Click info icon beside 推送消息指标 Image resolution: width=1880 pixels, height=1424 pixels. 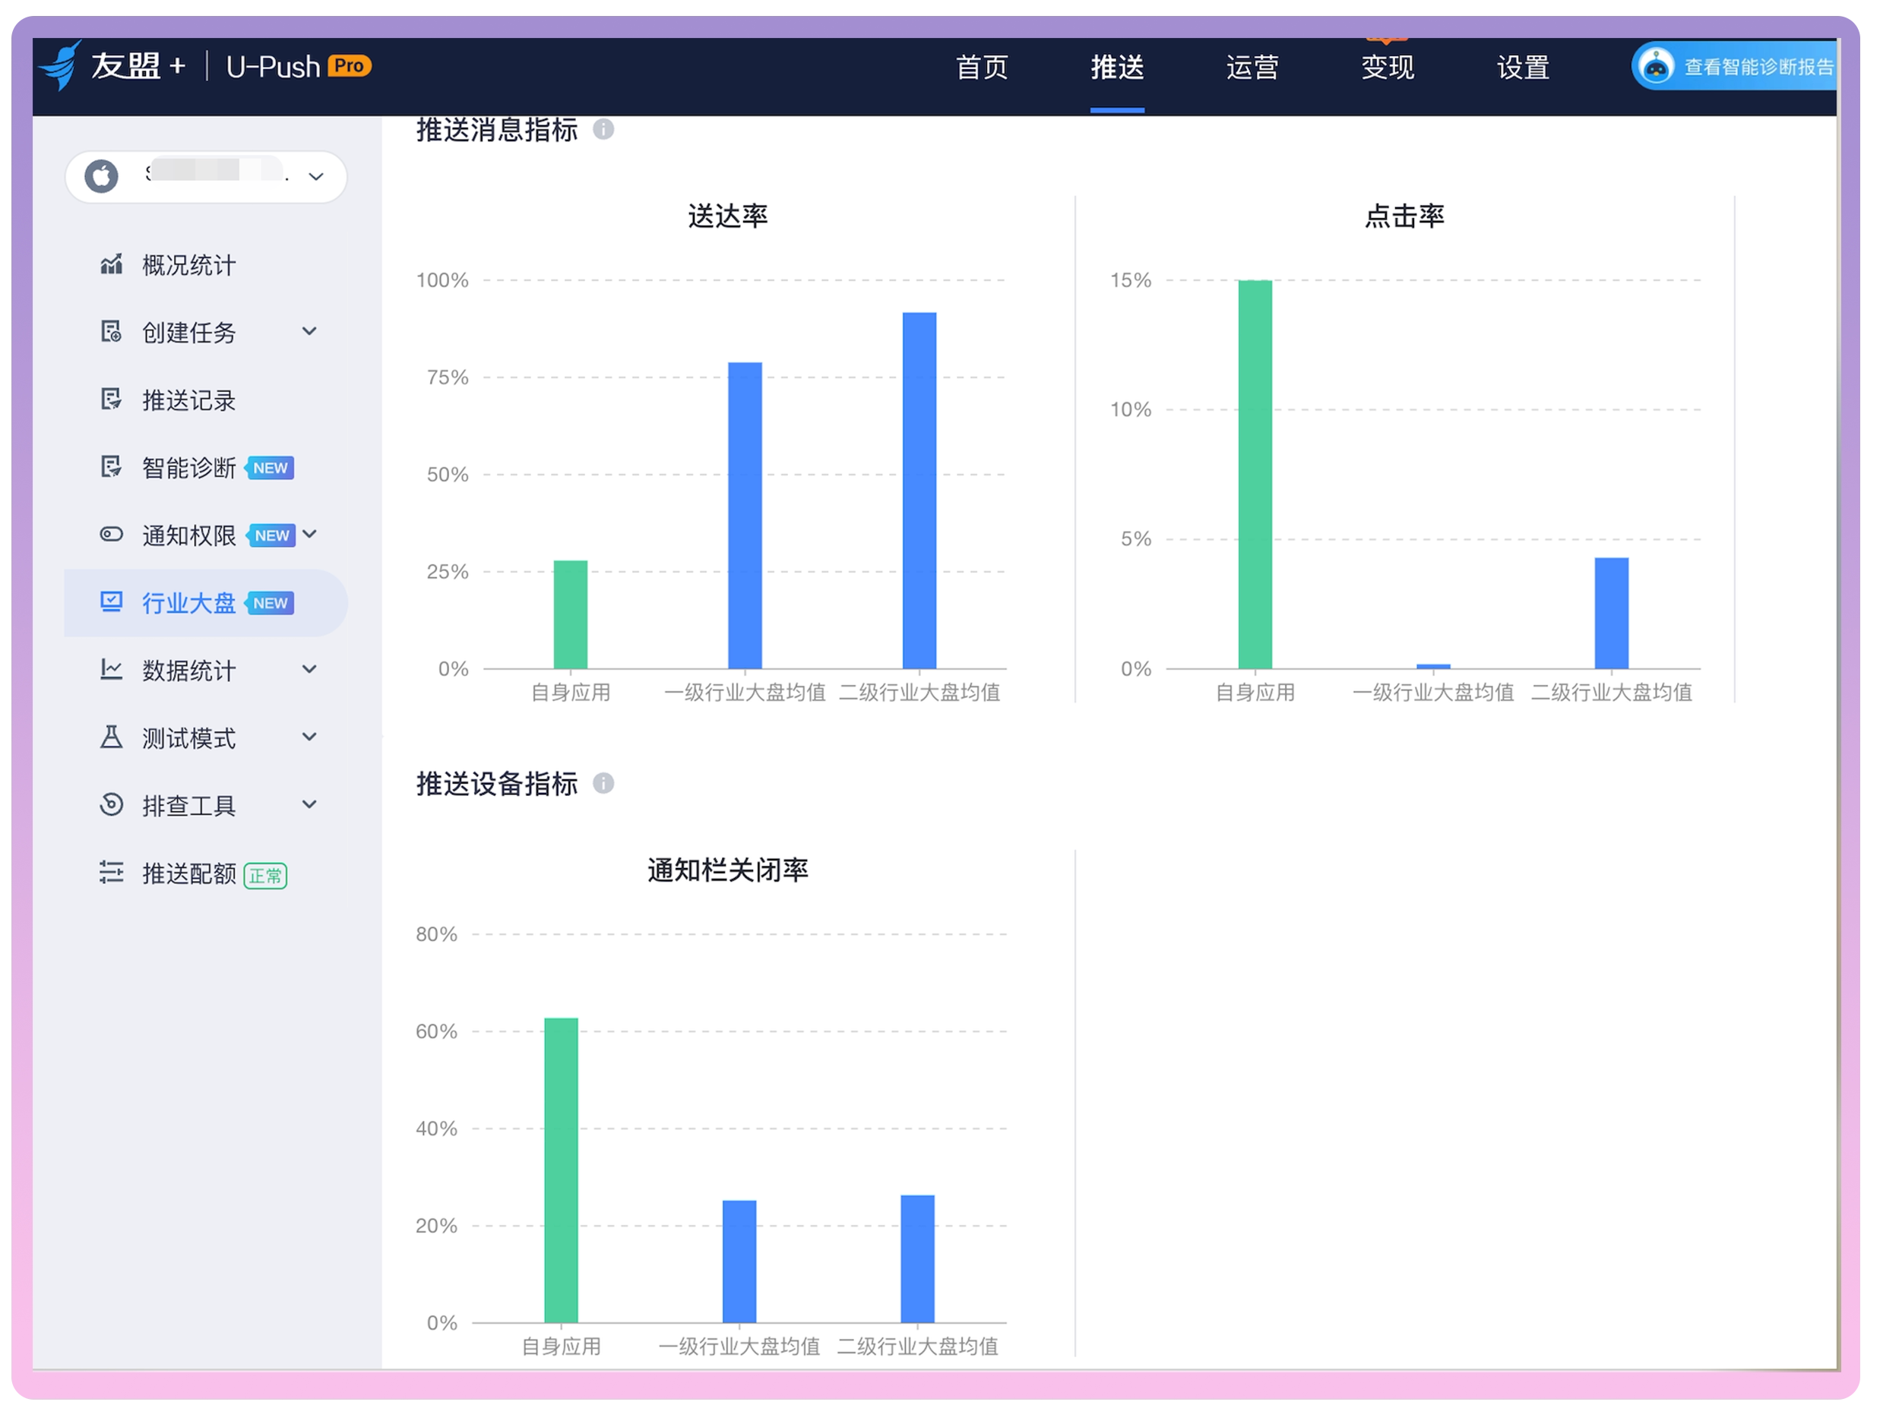[603, 130]
